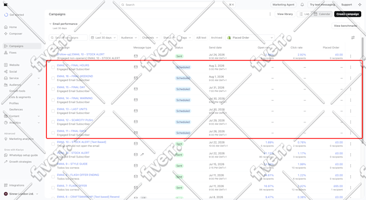Click the View library button
The image size is (366, 200).
point(285,14)
